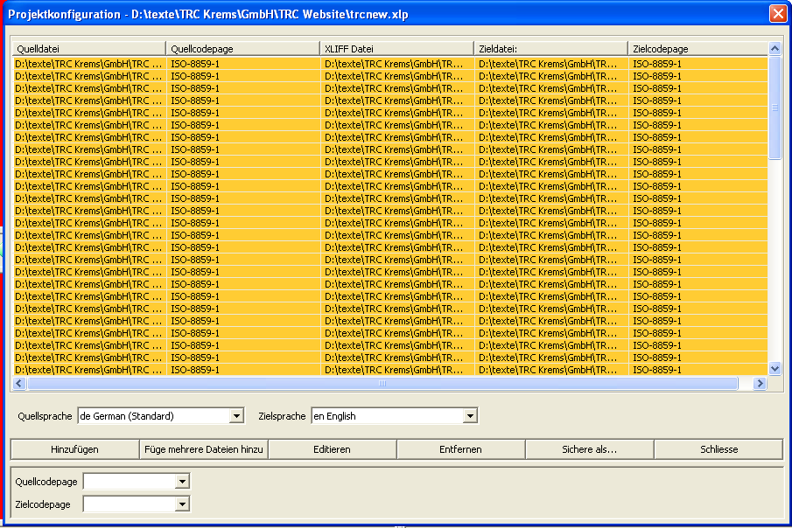
Task: Open the Quellsprache dropdown
Action: [x=236, y=416]
